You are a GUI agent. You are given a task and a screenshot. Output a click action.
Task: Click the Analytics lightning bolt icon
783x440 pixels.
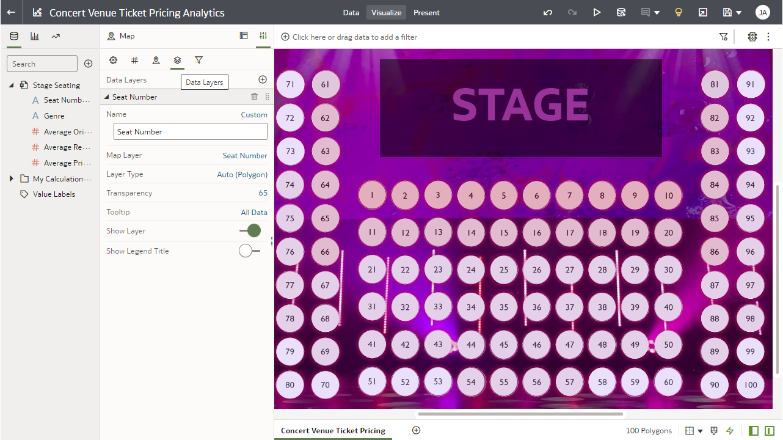tap(729, 431)
